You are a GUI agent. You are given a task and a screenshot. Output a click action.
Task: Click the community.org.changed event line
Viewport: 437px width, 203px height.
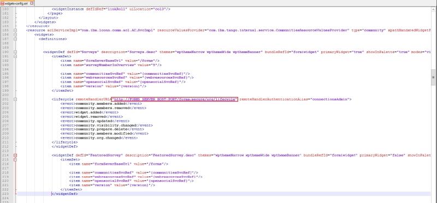(x=99, y=138)
